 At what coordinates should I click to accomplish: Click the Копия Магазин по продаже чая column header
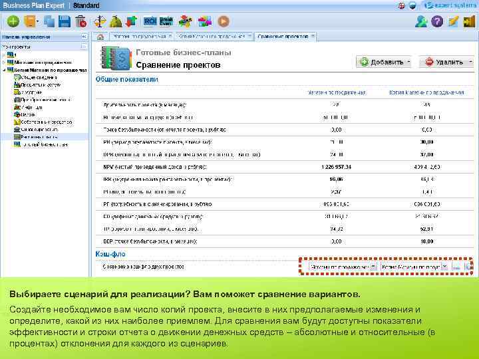coord(426,92)
